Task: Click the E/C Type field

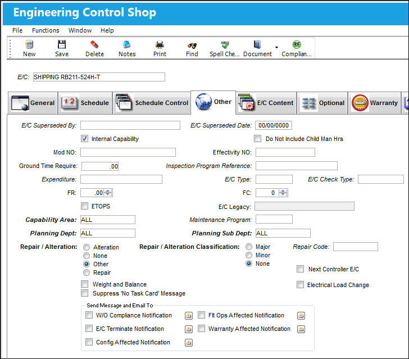Action: click(274, 179)
